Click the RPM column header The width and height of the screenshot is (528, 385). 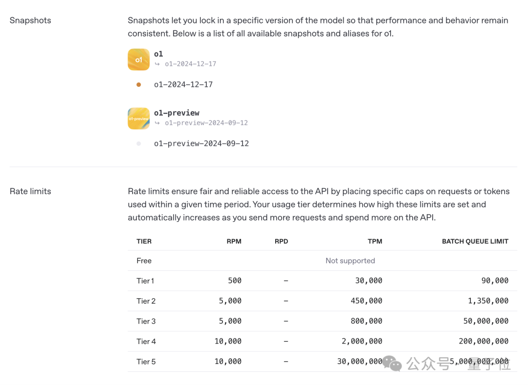coord(234,241)
